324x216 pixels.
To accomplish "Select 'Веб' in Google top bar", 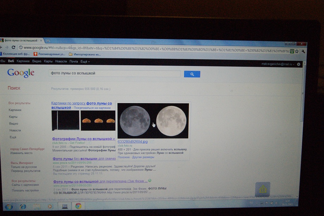I will point(11,61).
